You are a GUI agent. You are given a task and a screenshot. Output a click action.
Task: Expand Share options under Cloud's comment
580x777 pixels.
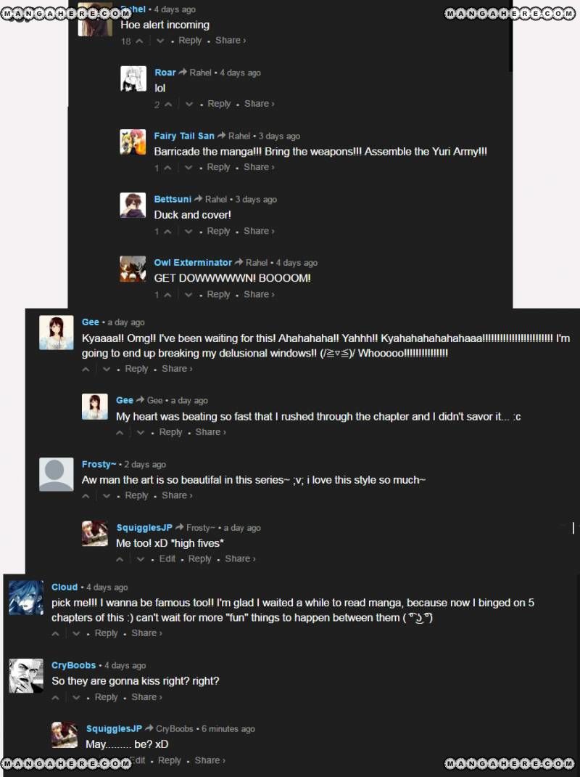point(146,632)
